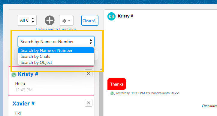Click the Hide search functions link
The height and width of the screenshot is (116, 217).
point(56,29)
